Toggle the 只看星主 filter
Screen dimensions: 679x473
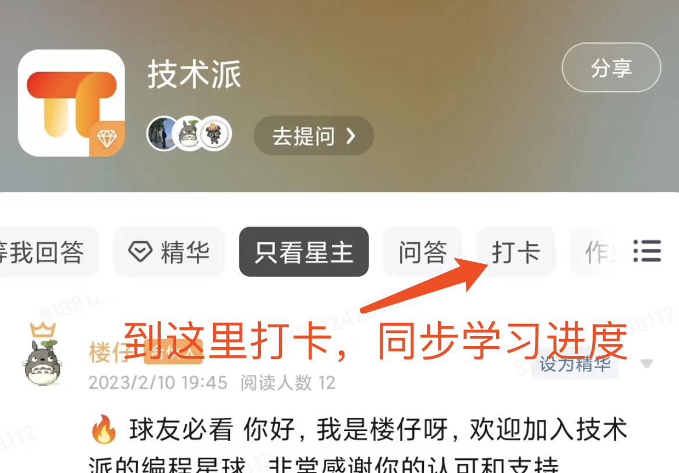(x=304, y=252)
